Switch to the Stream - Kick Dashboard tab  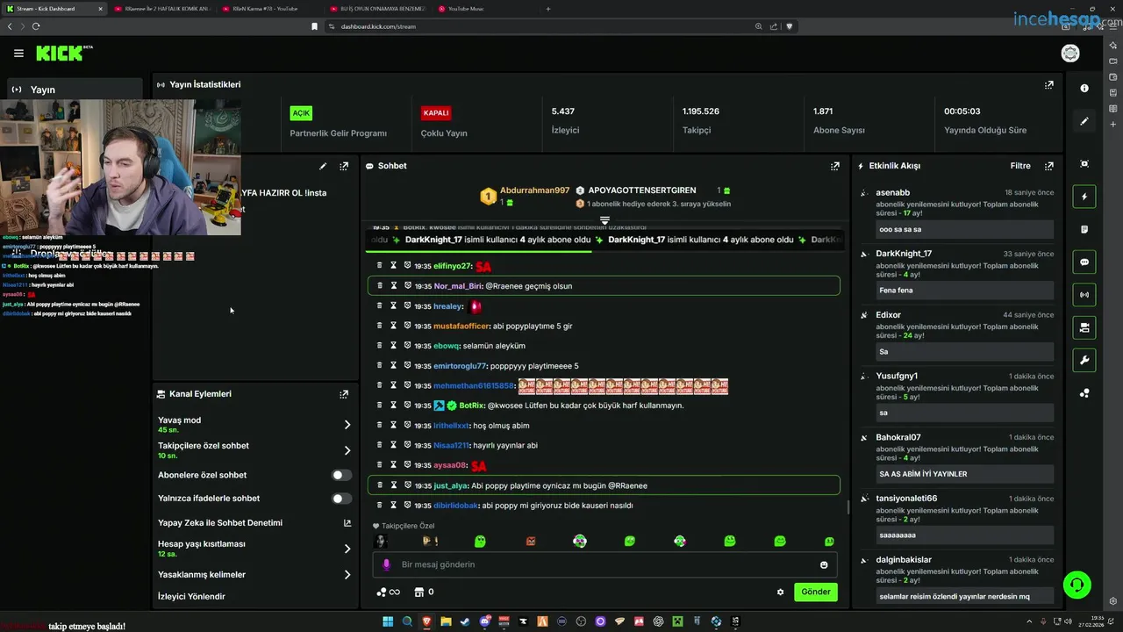click(x=54, y=9)
